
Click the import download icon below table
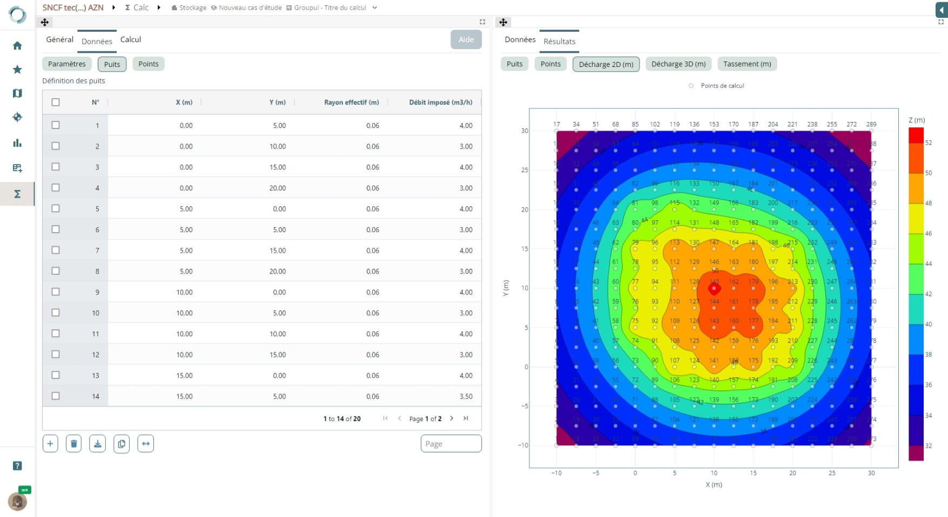(x=97, y=444)
